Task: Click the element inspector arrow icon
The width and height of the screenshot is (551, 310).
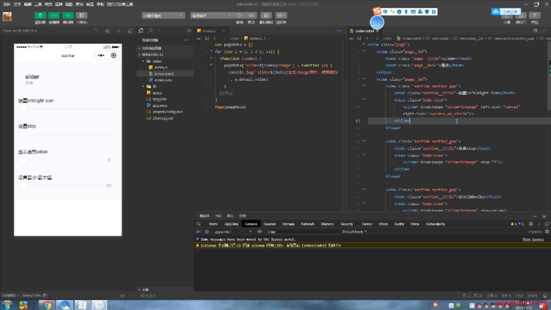Action: 199,224
